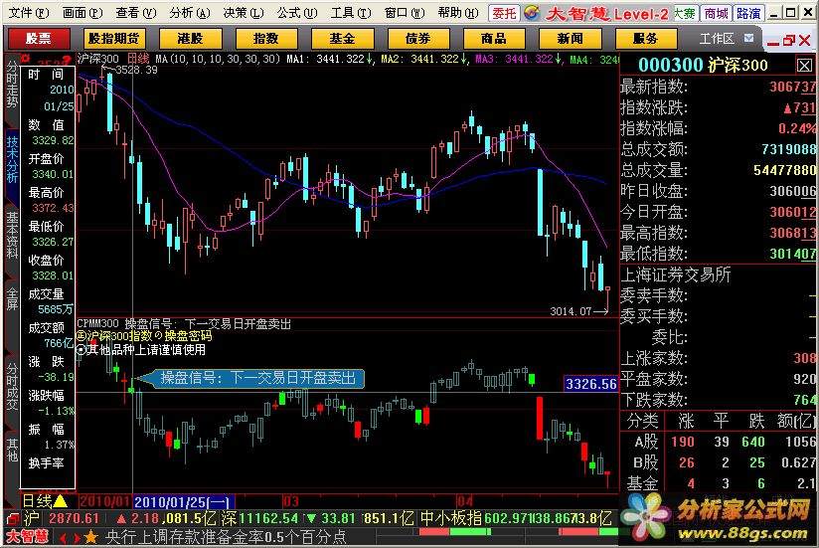Click the red gear icon above sidebar
This screenshot has height=548, width=819.
point(26,58)
